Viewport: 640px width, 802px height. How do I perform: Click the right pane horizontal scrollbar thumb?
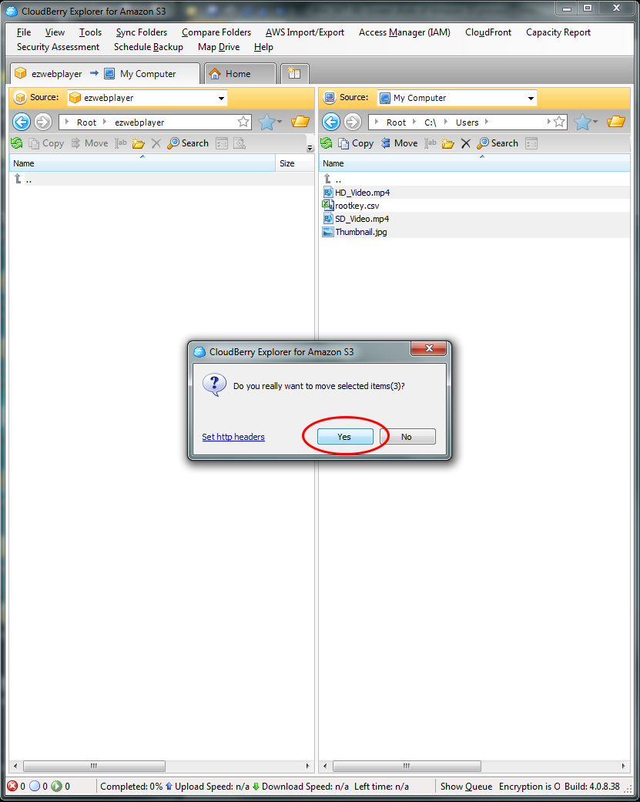pyautogui.click(x=407, y=766)
